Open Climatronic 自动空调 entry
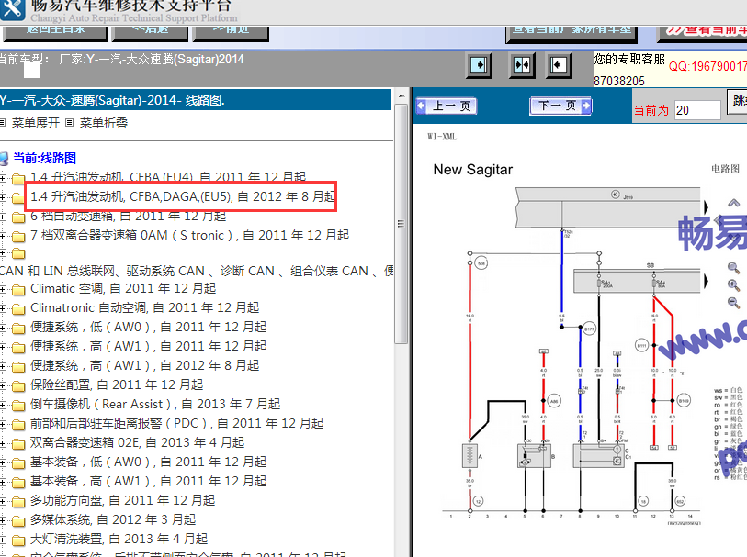 point(145,307)
